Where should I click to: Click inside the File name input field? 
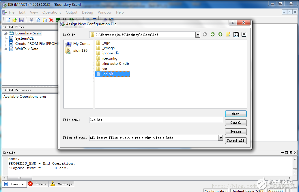[x=156, y=120]
